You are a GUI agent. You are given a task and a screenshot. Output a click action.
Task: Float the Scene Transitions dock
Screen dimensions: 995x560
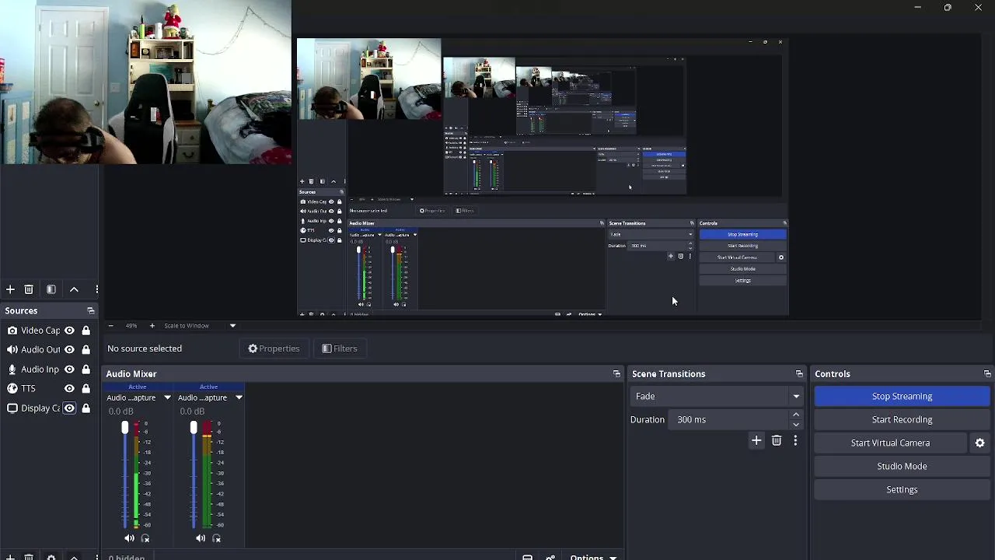tap(799, 374)
